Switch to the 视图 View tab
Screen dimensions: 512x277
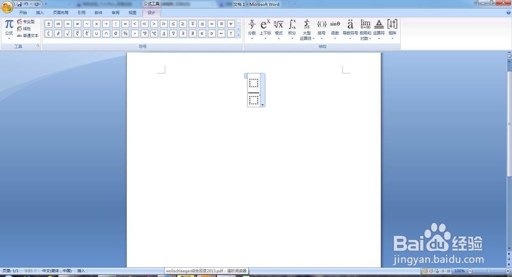132,13
